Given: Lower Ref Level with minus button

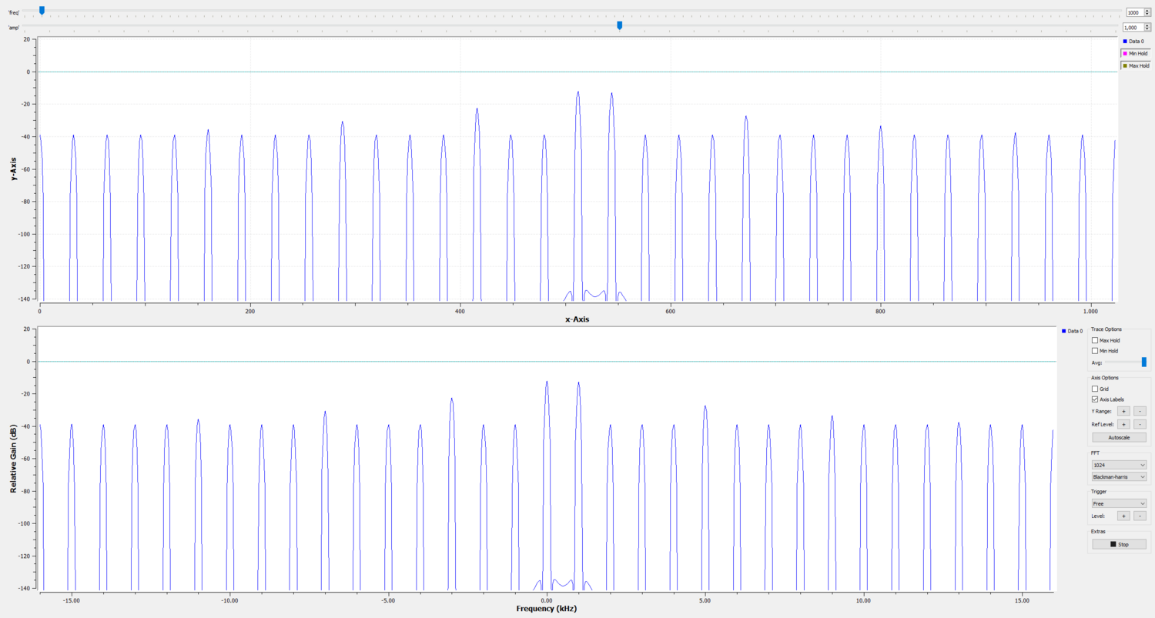Looking at the screenshot, I should click(1140, 424).
